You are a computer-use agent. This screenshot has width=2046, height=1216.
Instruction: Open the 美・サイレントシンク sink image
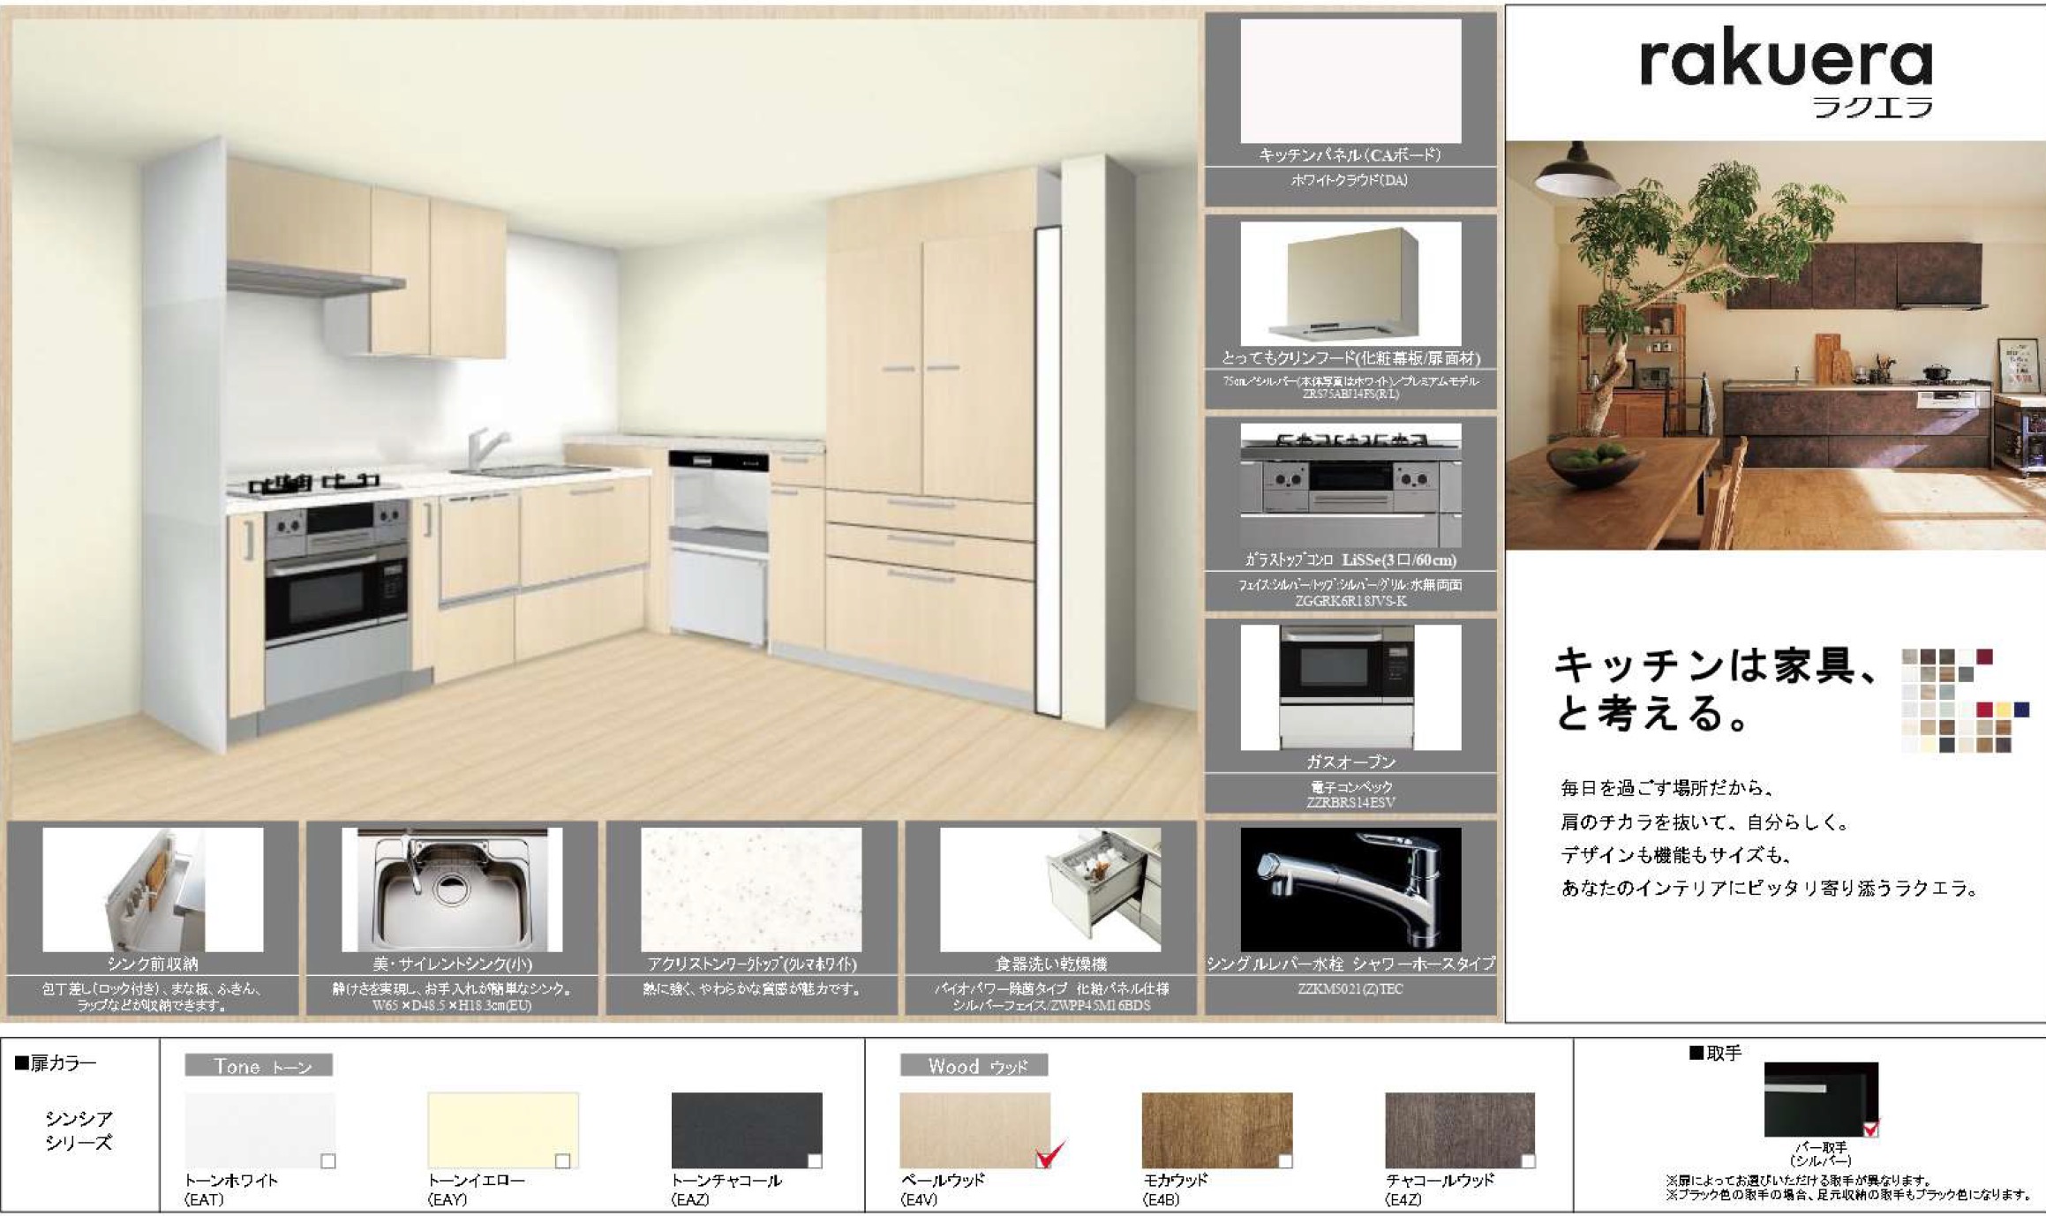(452, 889)
